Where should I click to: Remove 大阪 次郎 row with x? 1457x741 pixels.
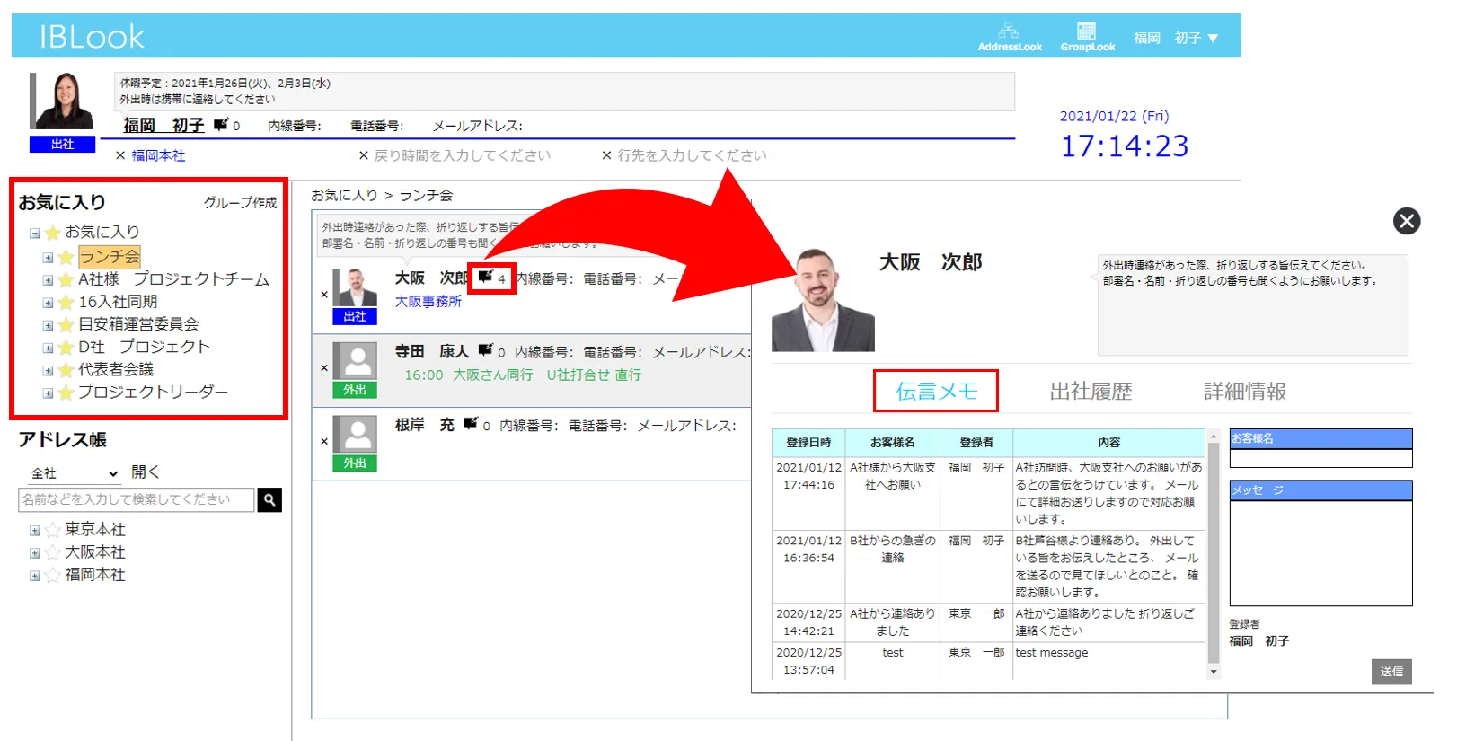coord(324,295)
